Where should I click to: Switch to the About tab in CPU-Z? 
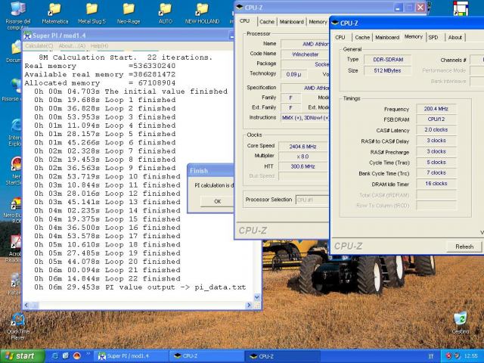pyautogui.click(x=455, y=37)
